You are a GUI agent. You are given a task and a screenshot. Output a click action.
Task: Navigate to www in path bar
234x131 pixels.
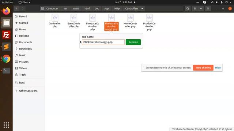coord(76,9)
